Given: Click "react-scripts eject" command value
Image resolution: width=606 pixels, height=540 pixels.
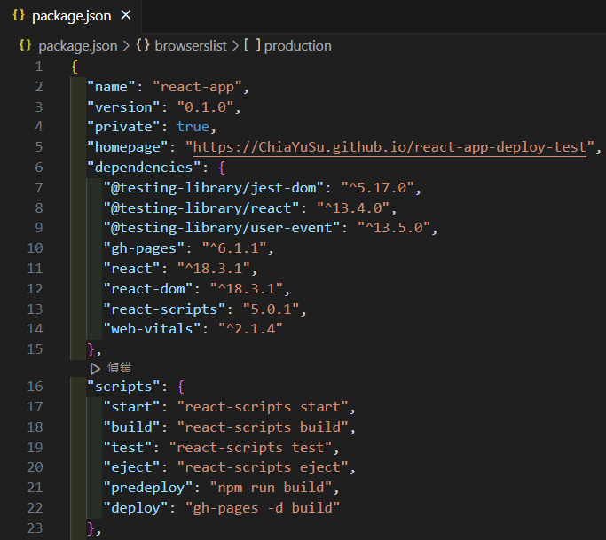Looking at the screenshot, I should click(x=263, y=467).
